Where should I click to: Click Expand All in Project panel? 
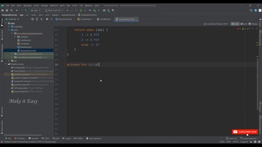point(37,19)
